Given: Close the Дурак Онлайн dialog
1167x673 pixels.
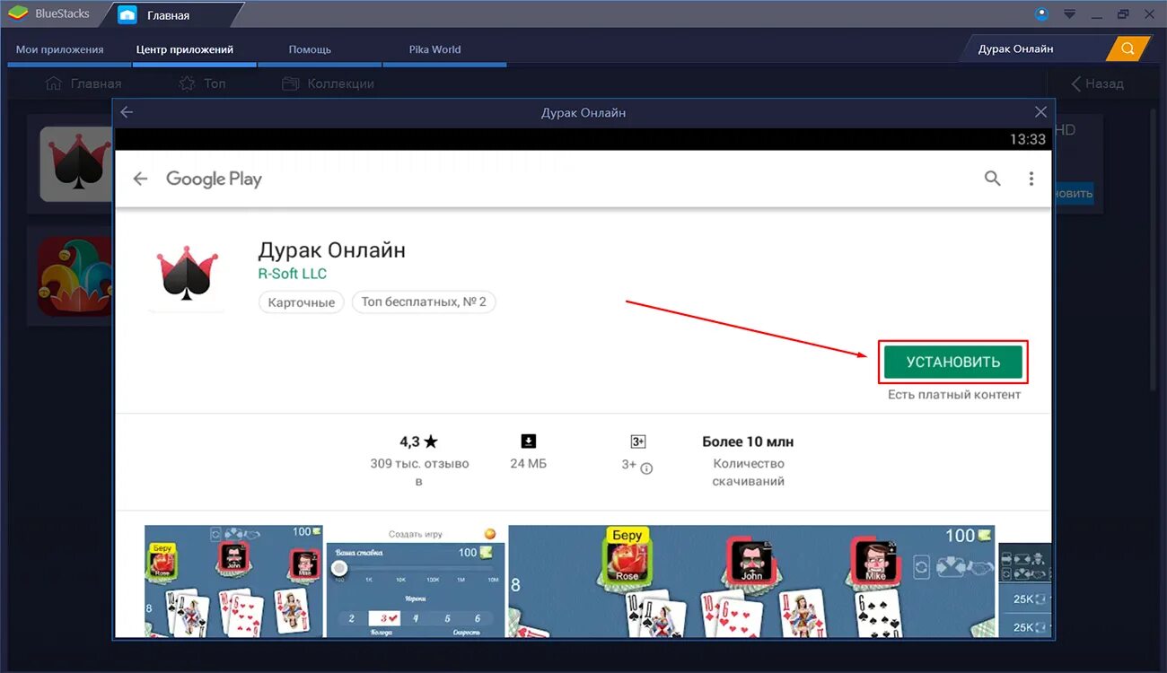Looking at the screenshot, I should click(1040, 112).
